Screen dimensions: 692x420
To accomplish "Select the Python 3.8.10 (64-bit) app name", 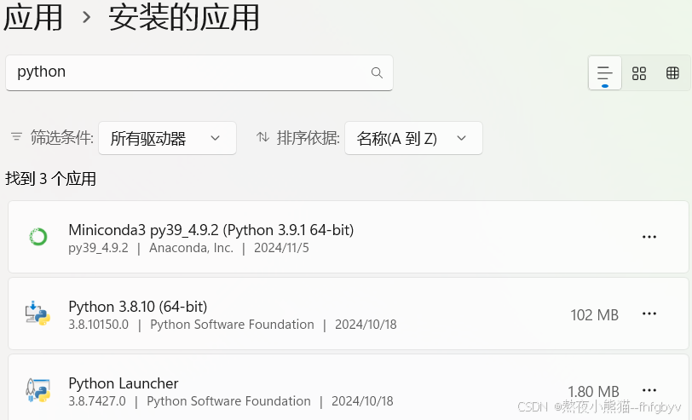I will (x=138, y=307).
